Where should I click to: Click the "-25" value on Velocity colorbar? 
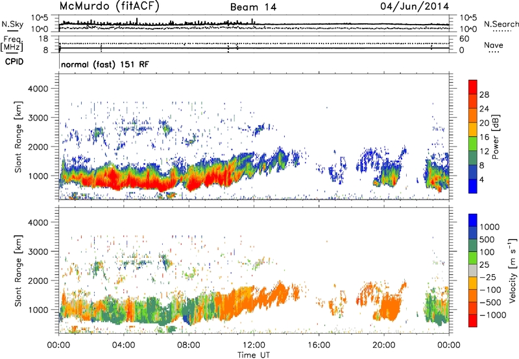(488, 277)
